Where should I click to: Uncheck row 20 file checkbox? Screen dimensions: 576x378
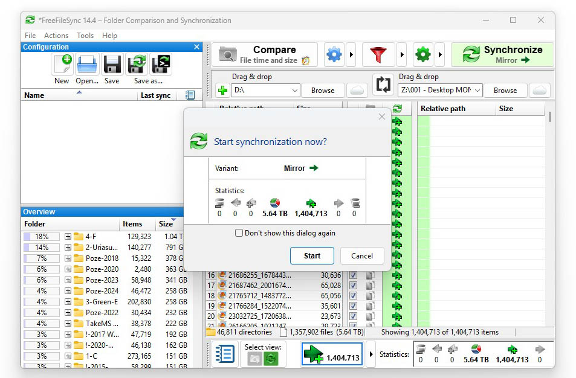[353, 316]
